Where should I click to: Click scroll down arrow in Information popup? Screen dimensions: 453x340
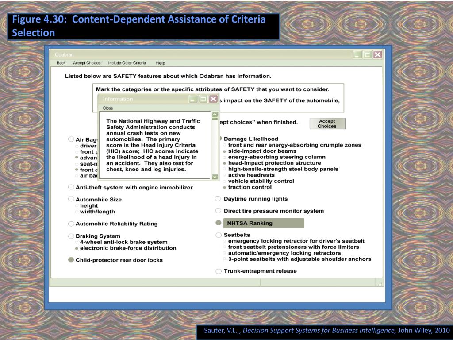click(215, 176)
